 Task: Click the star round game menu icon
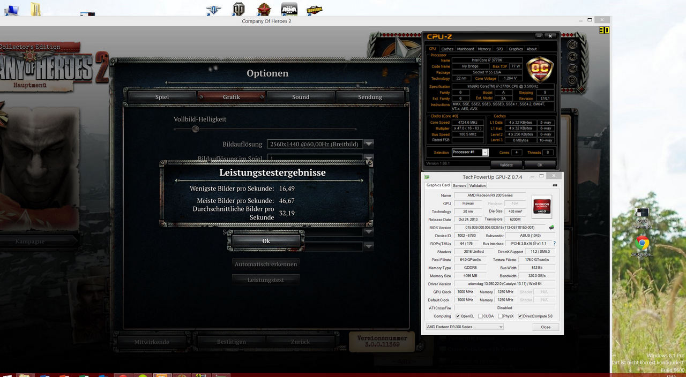click(x=572, y=56)
